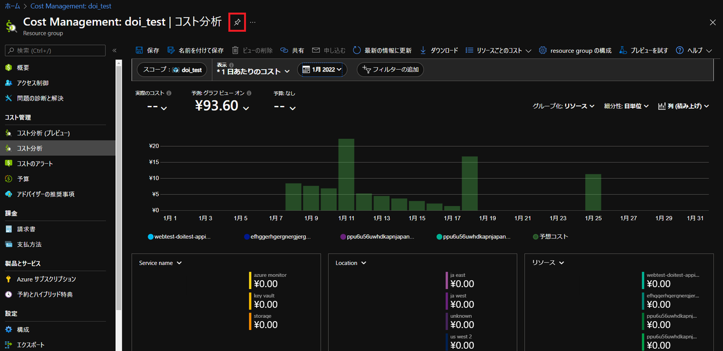Toggle webtest-doitest-appi legend item

click(179, 237)
